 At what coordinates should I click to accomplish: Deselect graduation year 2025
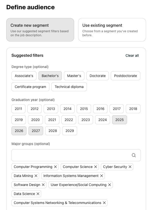(120, 120)
